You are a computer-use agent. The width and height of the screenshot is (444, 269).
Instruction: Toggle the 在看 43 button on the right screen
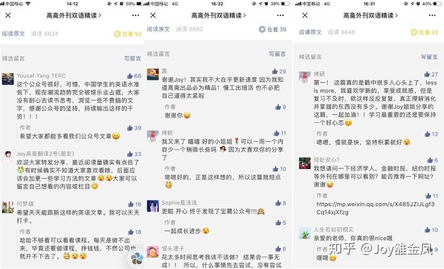click(x=424, y=32)
